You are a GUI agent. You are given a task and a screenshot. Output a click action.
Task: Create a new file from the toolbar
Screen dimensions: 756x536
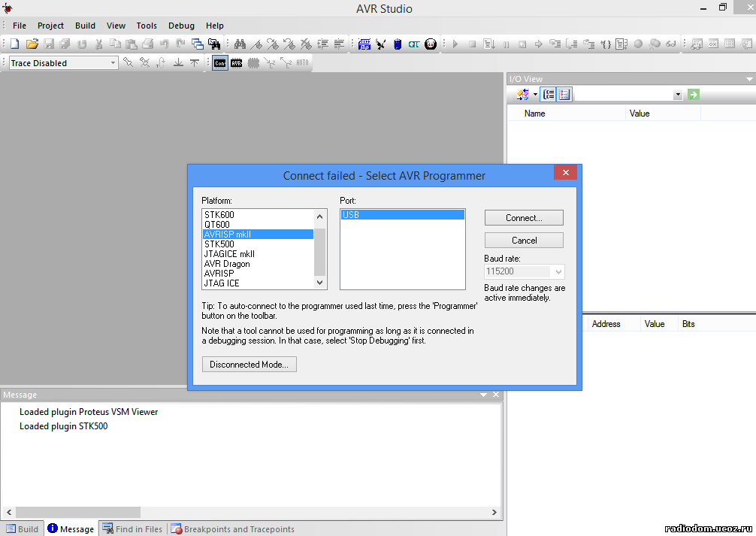(15, 44)
